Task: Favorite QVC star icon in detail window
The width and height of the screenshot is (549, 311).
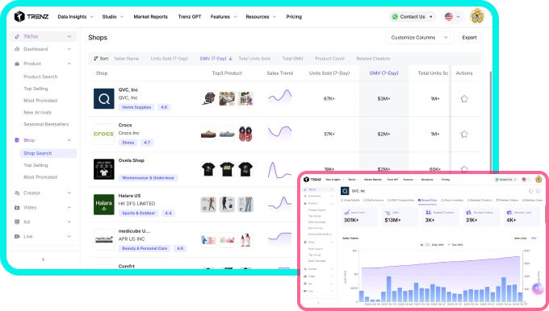Action: 539,191
